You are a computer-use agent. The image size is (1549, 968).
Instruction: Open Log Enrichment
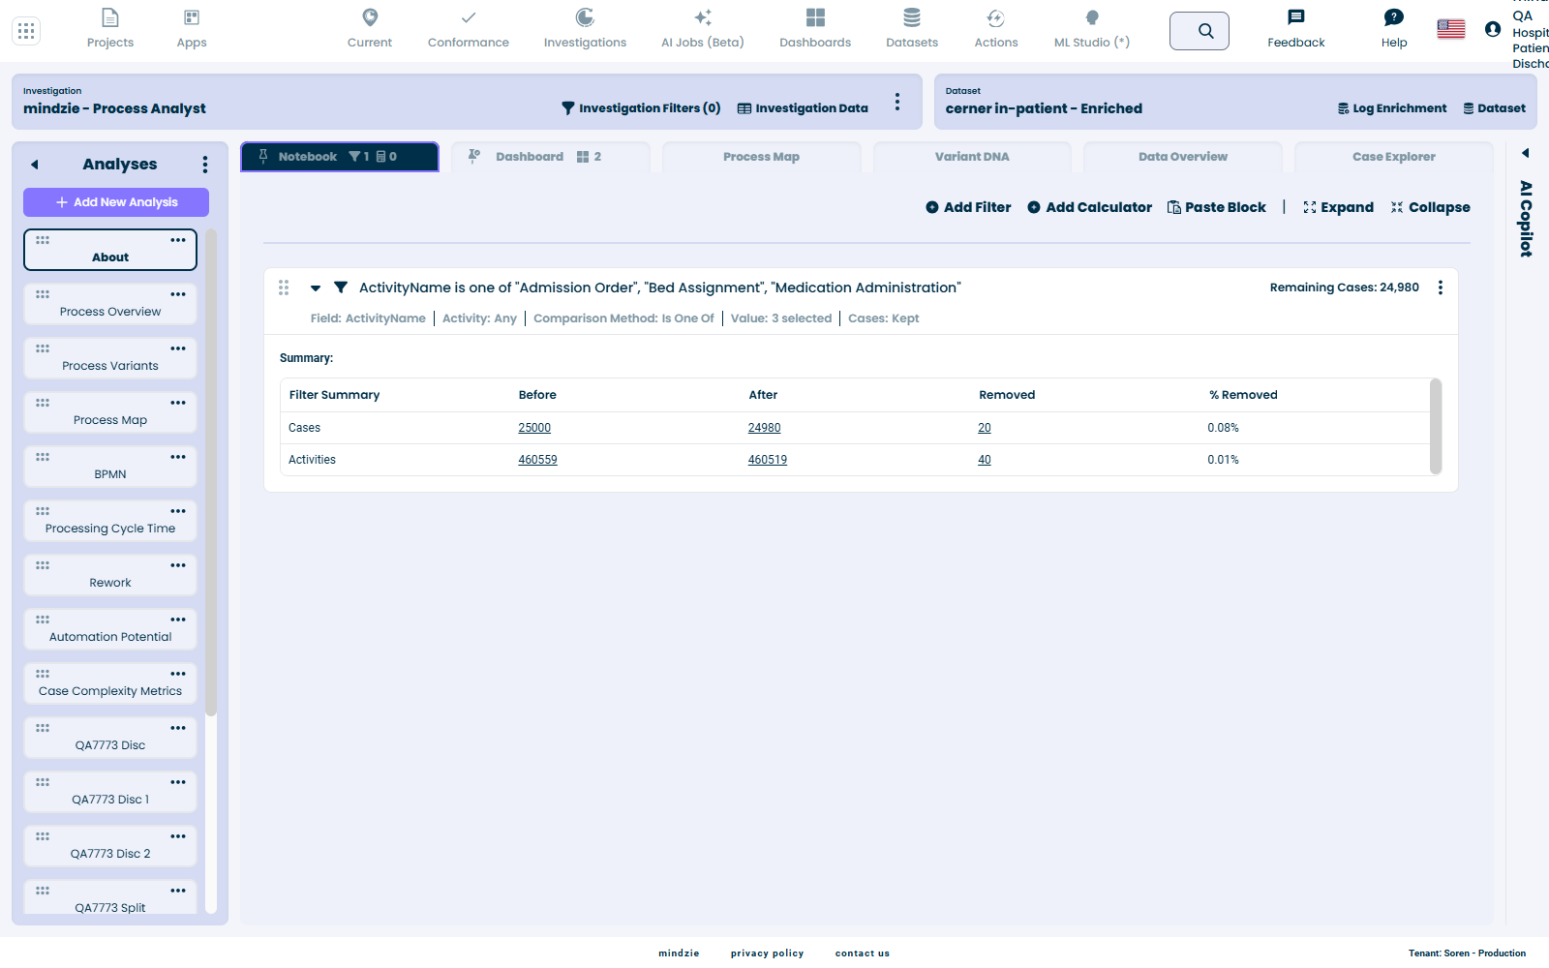point(1392,108)
